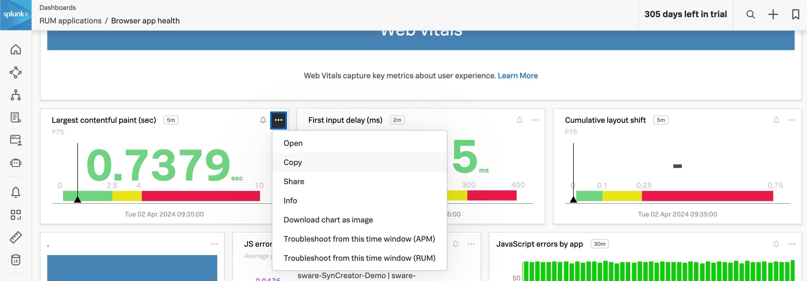Image resolution: width=807 pixels, height=281 pixels.
Task: Click the search magnifier icon
Action: coord(751,14)
